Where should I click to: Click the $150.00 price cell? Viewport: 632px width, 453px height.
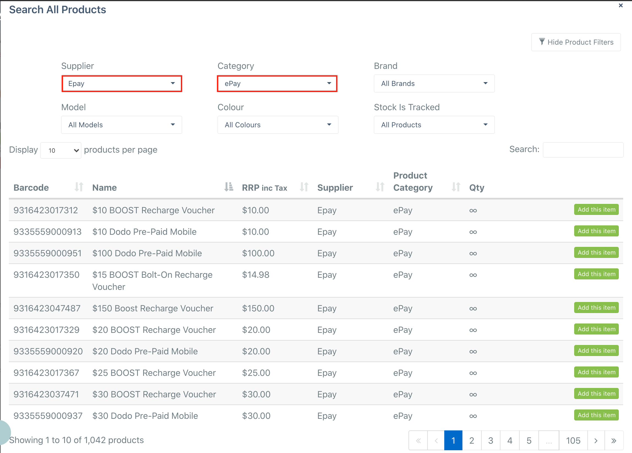click(x=258, y=308)
